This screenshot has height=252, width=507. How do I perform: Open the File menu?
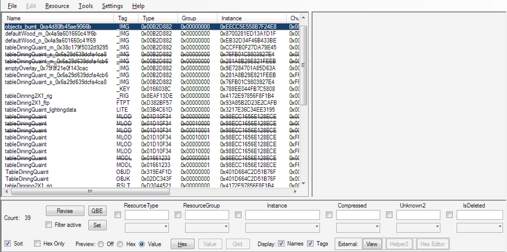(x=12, y=6)
